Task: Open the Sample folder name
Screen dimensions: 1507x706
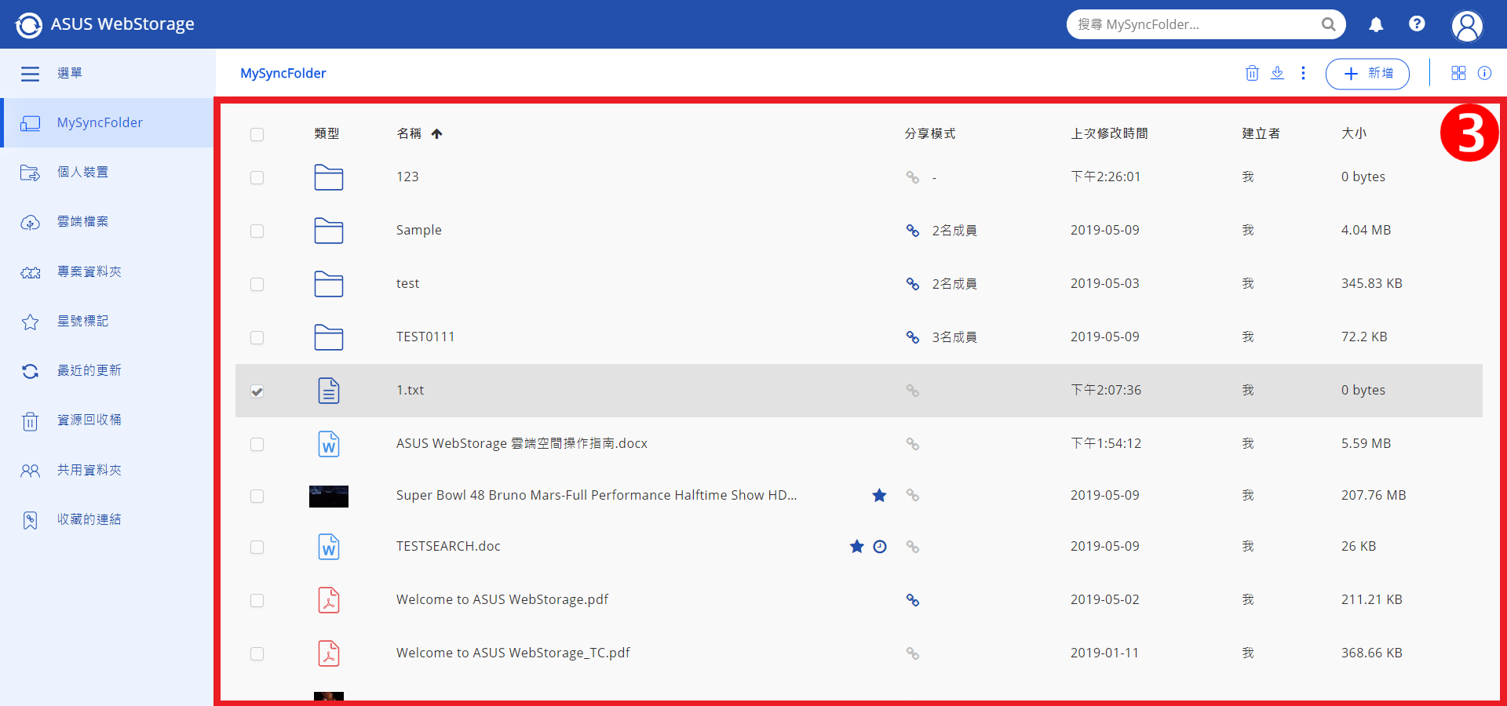Action: click(x=418, y=231)
